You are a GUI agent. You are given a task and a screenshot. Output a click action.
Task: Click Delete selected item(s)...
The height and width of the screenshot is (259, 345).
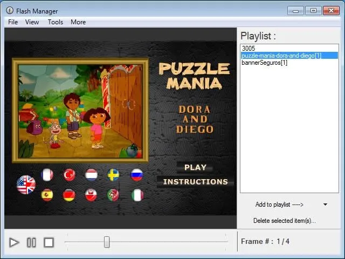click(x=284, y=221)
